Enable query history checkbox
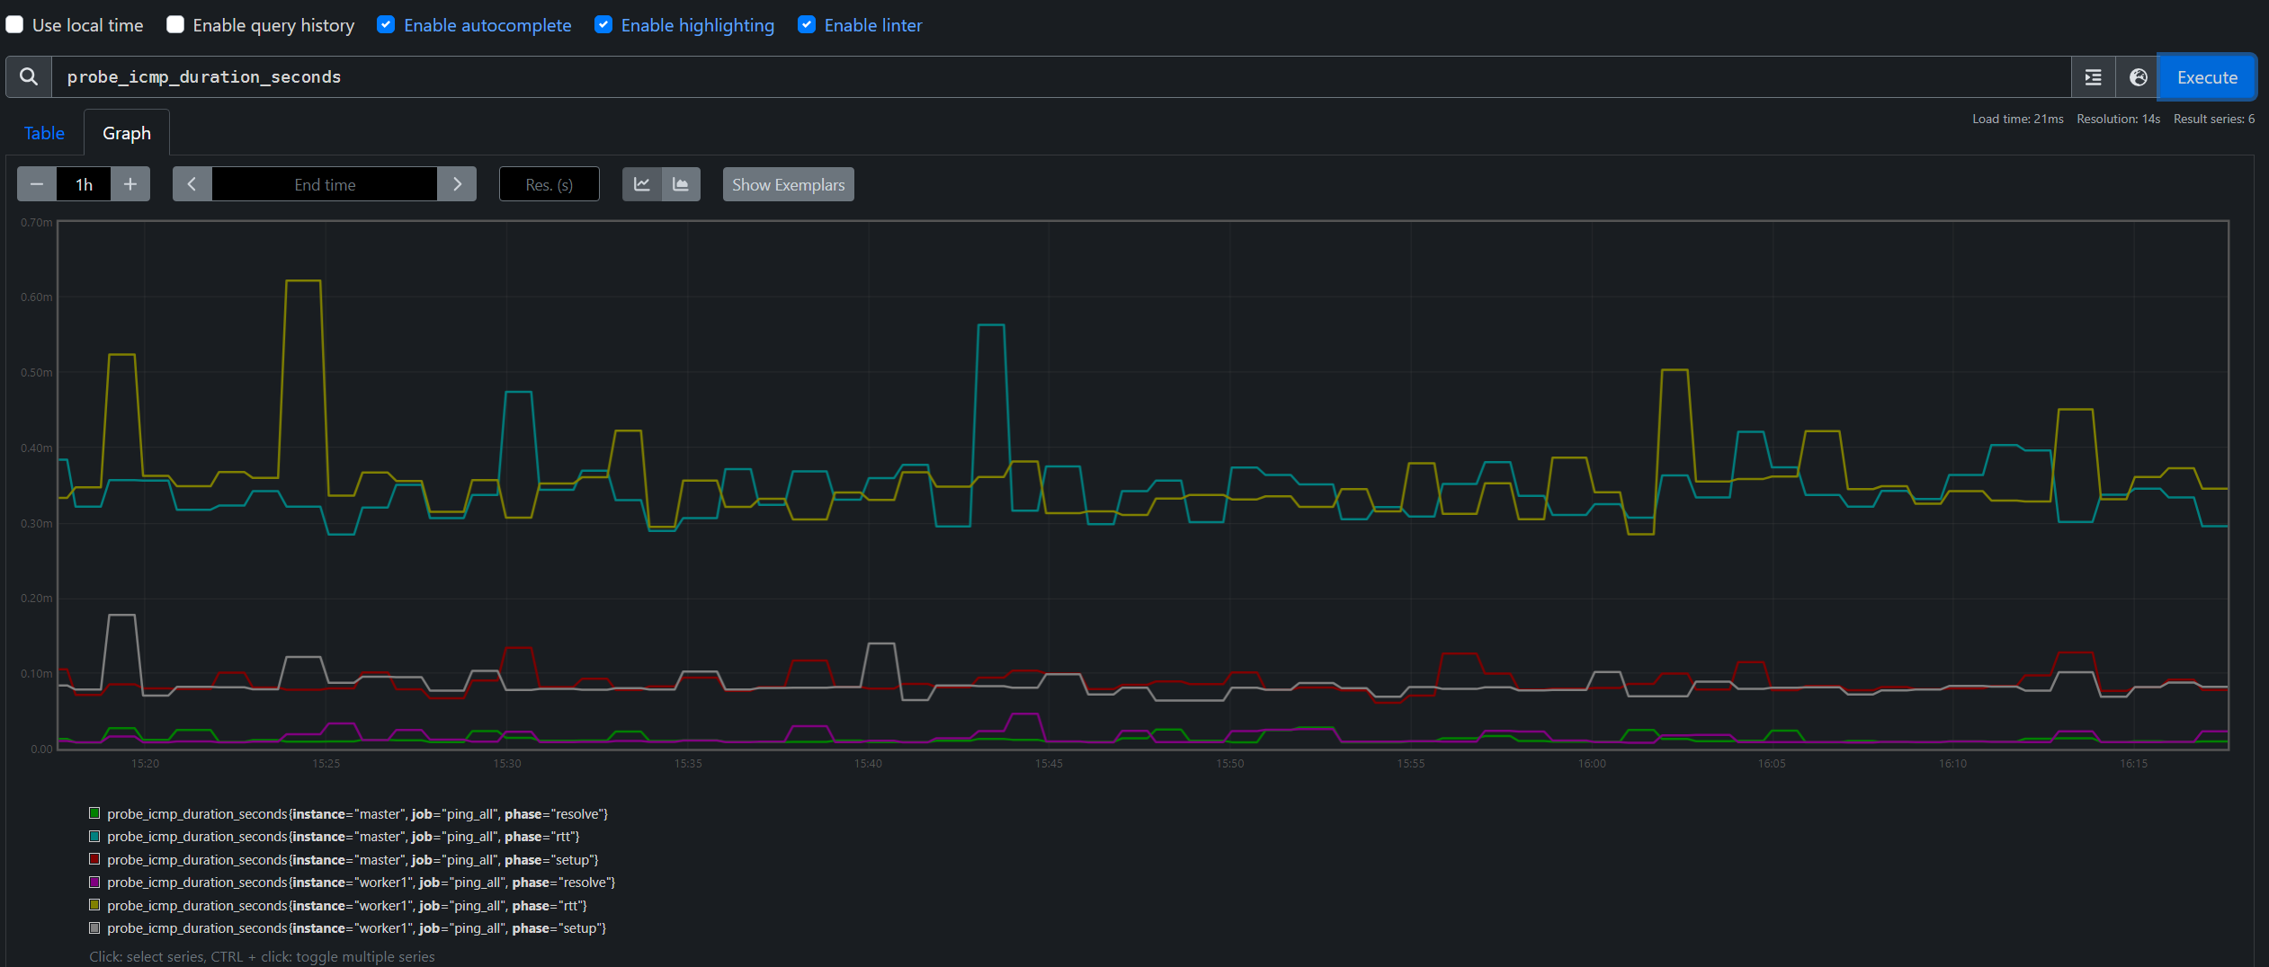 coord(175,25)
